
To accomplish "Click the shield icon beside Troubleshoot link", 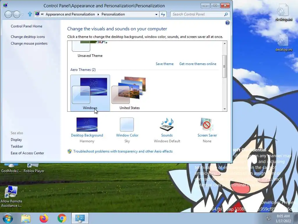I will (70, 151).
